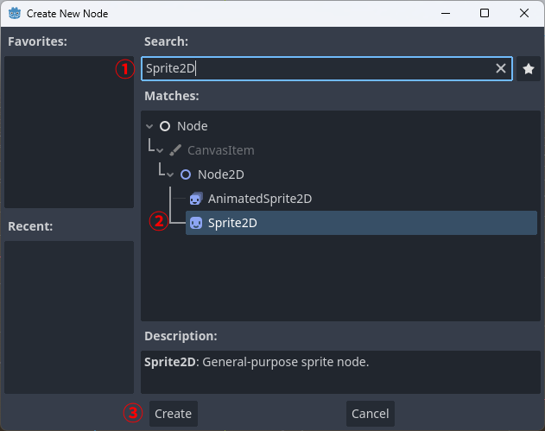Close the Create New Node dialog
Viewport: 545px width, 431px height.
[x=523, y=14]
